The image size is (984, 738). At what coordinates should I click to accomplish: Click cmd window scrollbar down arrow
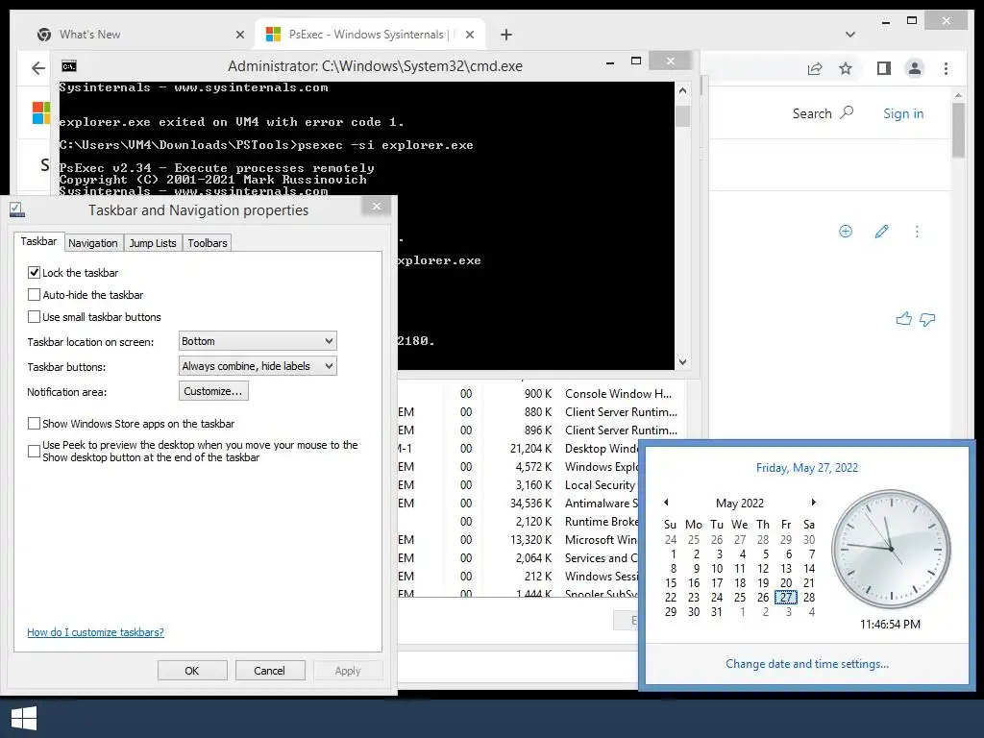[683, 361]
